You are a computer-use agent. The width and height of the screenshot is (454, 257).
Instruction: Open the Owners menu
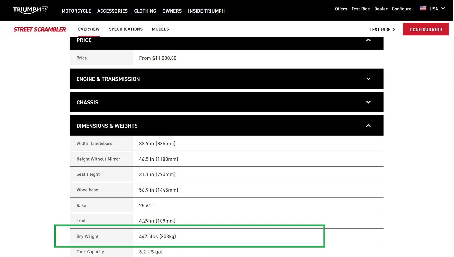(x=172, y=11)
